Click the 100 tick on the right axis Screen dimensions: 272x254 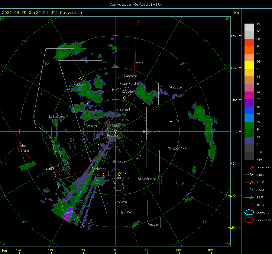point(234,68)
